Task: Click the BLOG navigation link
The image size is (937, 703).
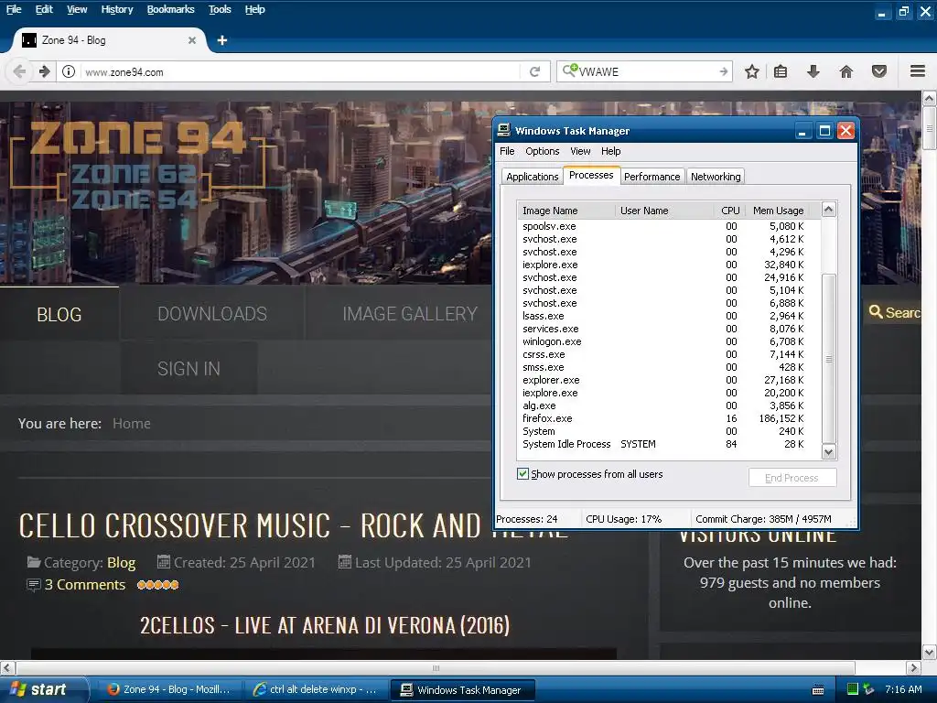Action: point(59,314)
